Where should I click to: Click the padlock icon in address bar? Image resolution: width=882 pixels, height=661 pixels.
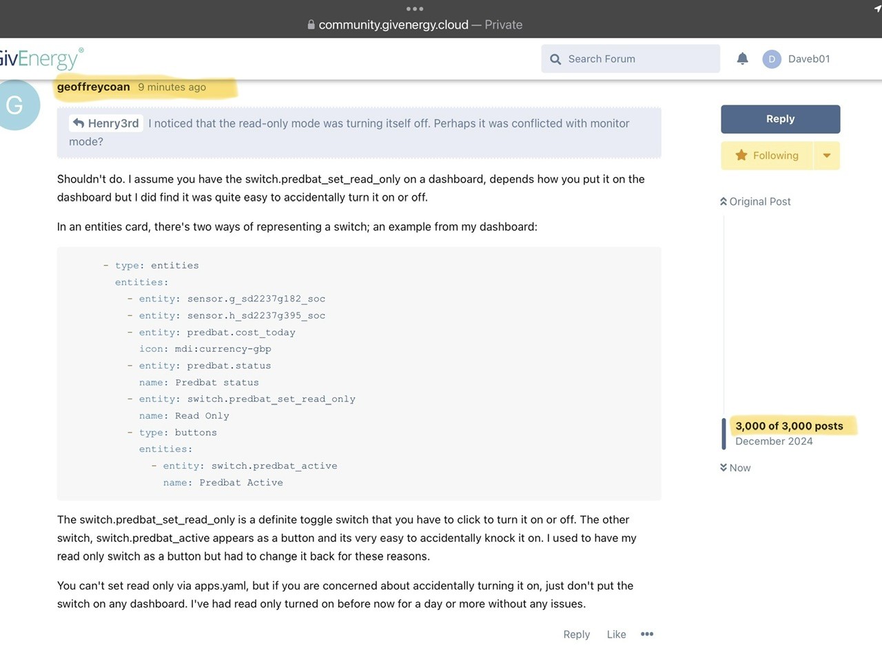311,25
